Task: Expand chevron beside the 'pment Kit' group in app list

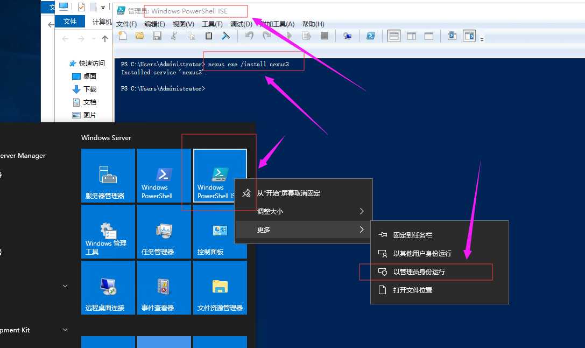Action: pyautogui.click(x=65, y=330)
